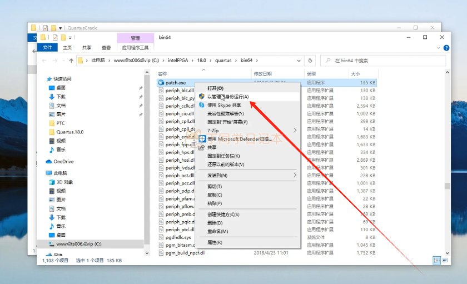Choose 属性(R) in the context menu
The height and width of the screenshot is (284, 467).
coord(215,242)
